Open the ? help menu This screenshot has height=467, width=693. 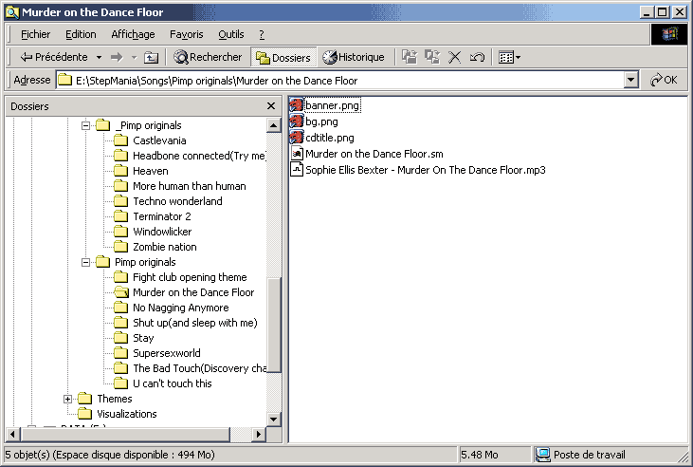click(x=262, y=34)
